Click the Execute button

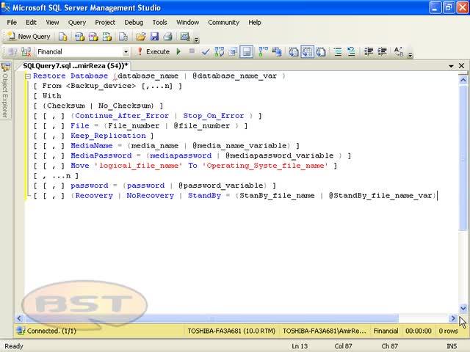click(x=153, y=52)
